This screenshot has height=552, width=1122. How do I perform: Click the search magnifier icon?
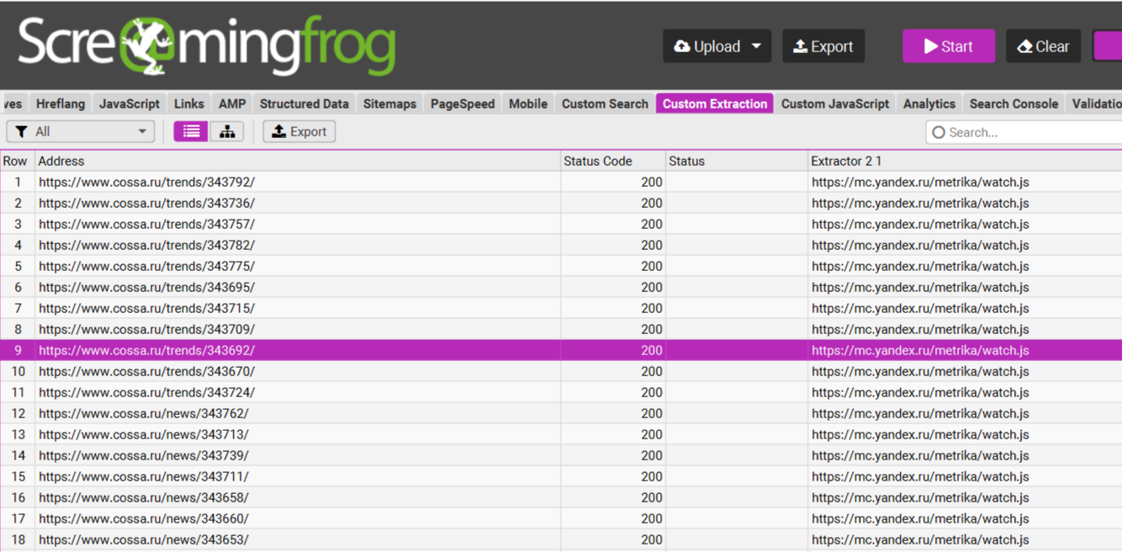coord(939,133)
